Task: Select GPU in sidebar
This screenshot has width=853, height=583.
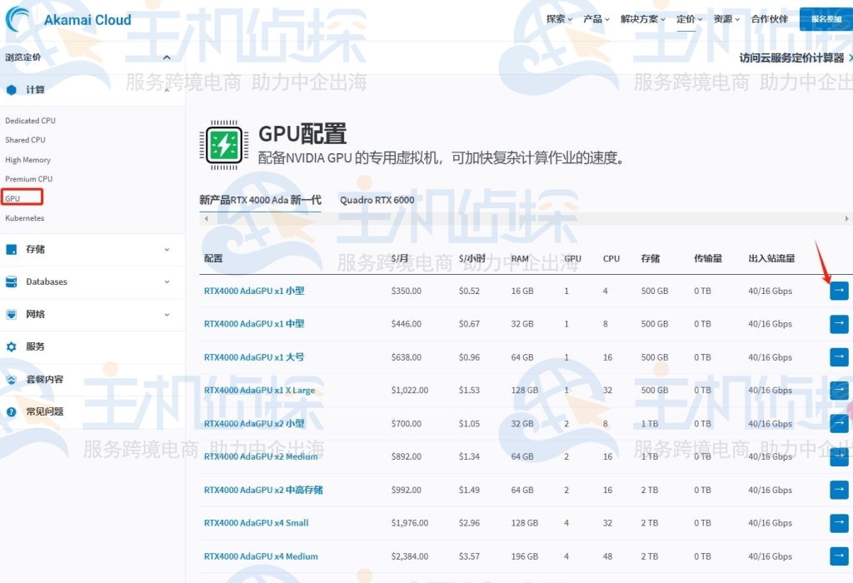Action: coord(12,198)
